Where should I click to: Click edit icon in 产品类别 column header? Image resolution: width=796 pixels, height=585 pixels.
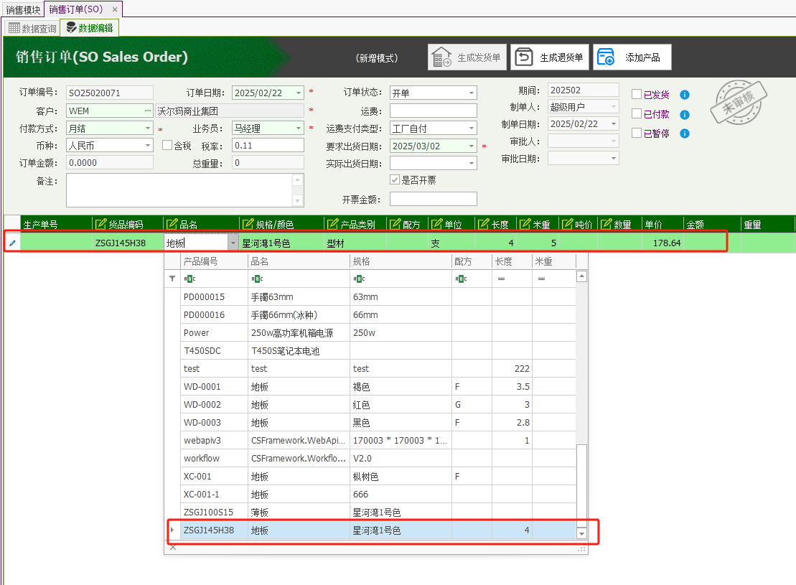pos(333,224)
